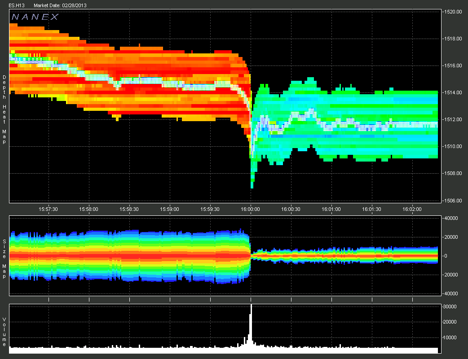Select the 10000 label on Volume axis
This screenshot has height=359, width=468.
450,337
